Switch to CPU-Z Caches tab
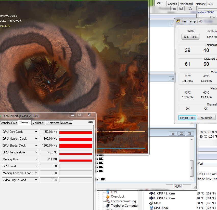 (172, 4)
